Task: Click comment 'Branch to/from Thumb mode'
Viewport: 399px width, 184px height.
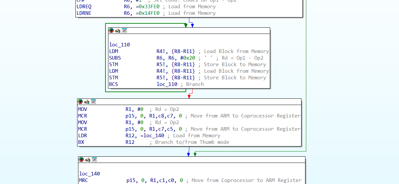Action: pos(192,142)
